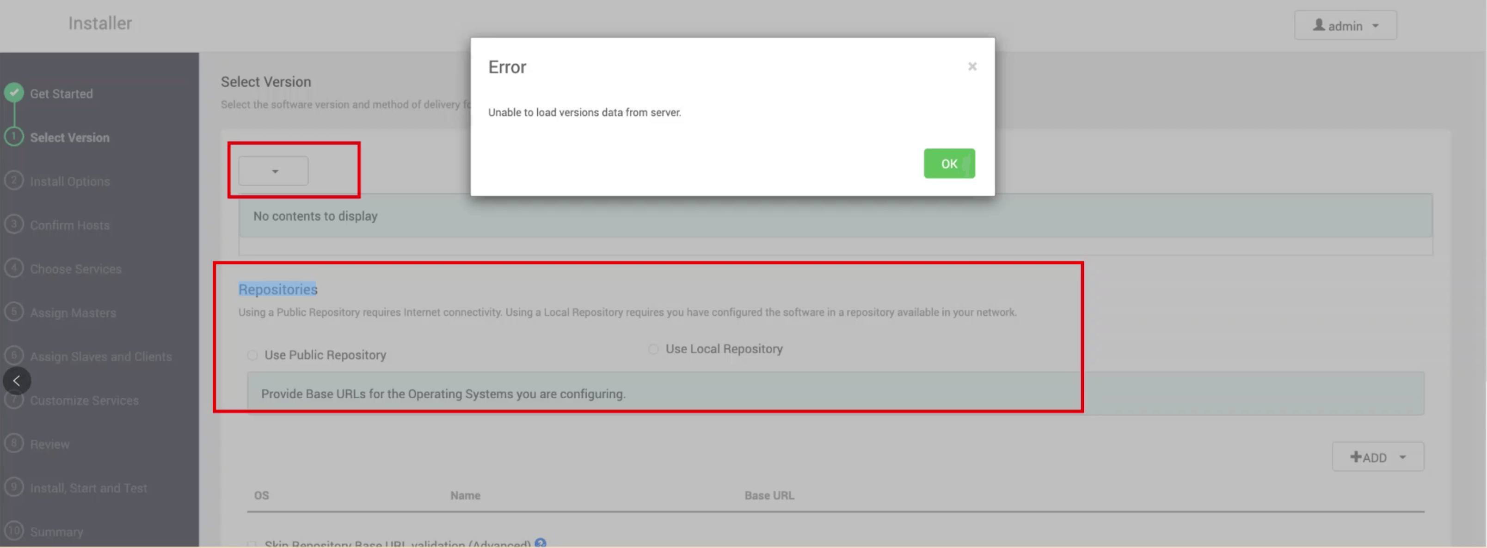Click step 8 circle icon
Viewport: 1487px width, 548px height.
14,443
